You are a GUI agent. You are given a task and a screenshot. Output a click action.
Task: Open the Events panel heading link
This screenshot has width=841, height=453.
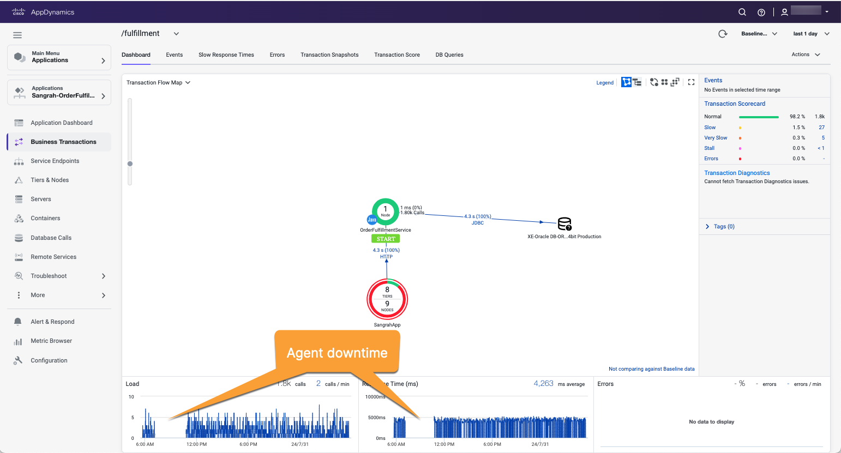pyautogui.click(x=713, y=80)
